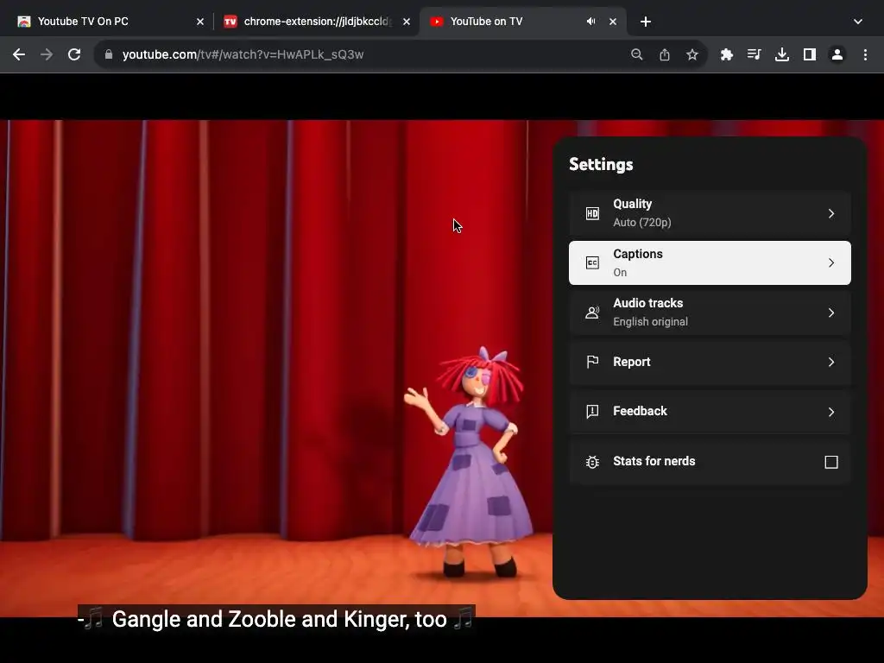The image size is (884, 663).
Task: Open the Chrome three-dot menu
Action: tap(865, 54)
